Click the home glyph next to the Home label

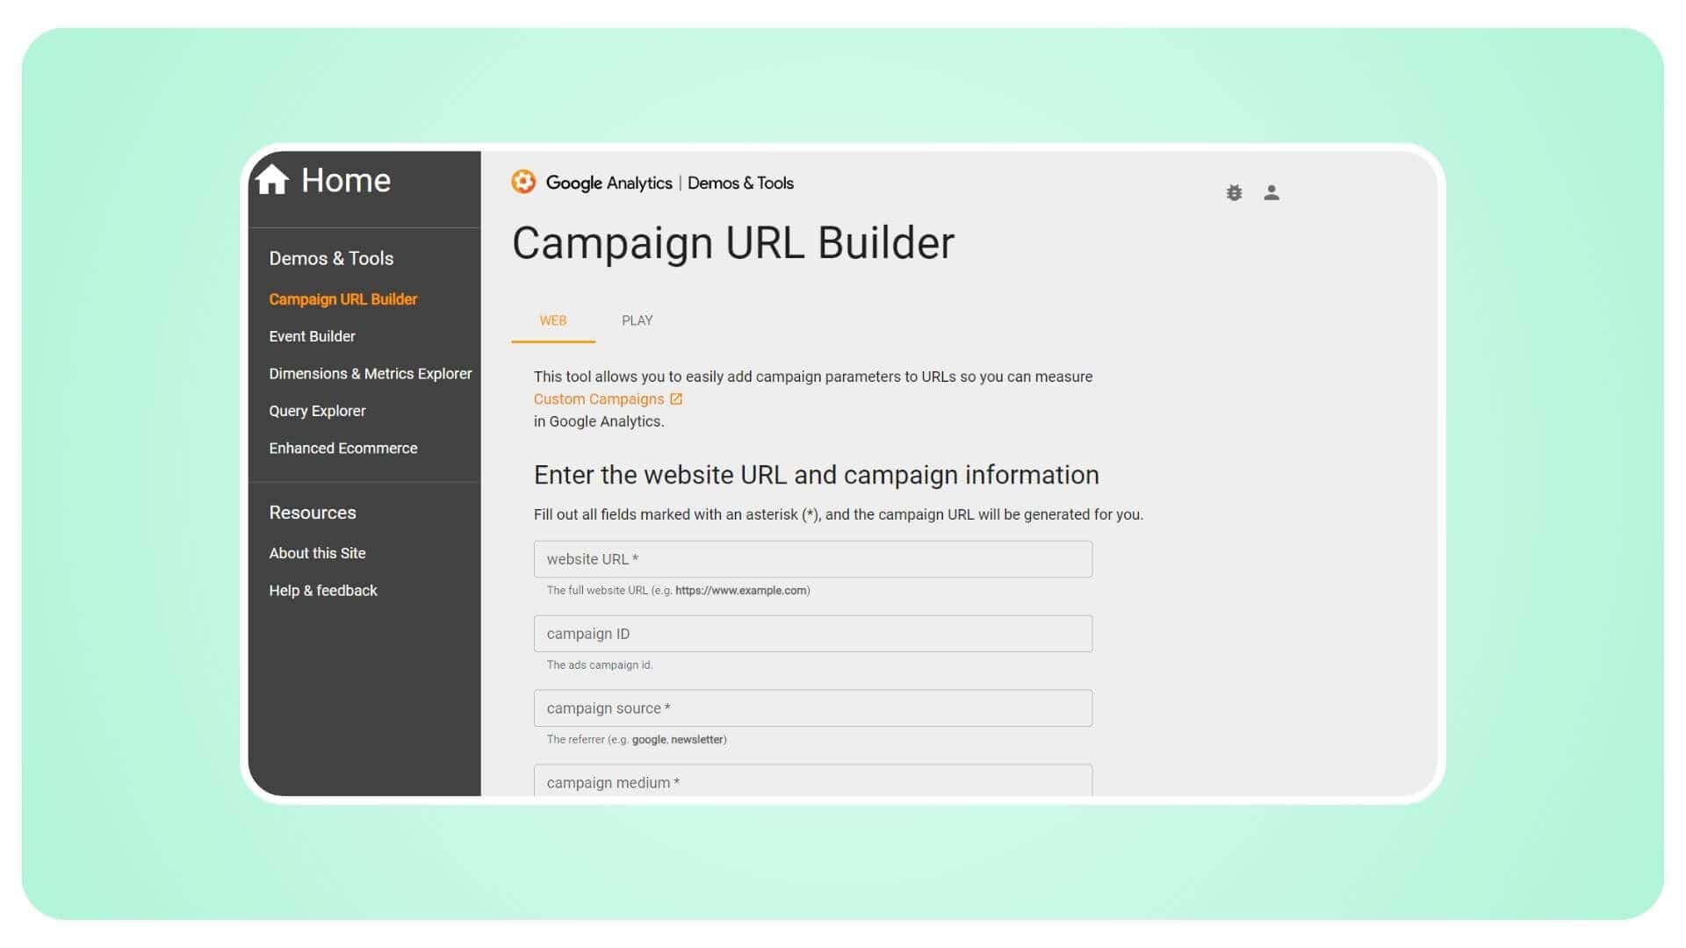pos(273,179)
